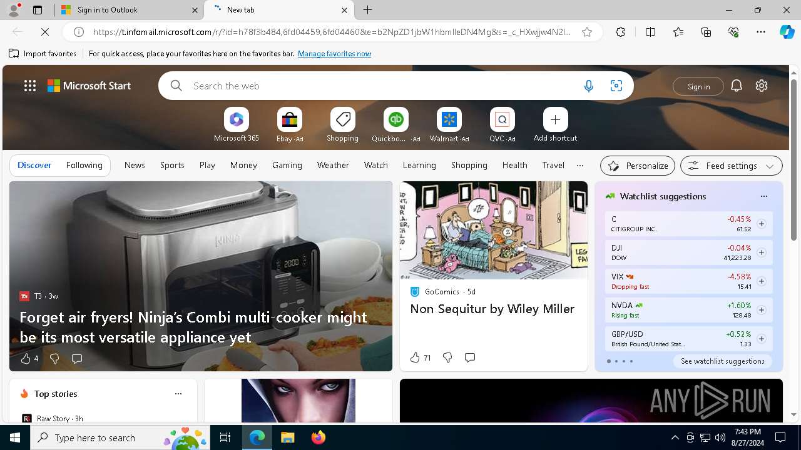Image resolution: width=801 pixels, height=450 pixels.
Task: Open the Edge Extensions icon
Action: (x=620, y=32)
